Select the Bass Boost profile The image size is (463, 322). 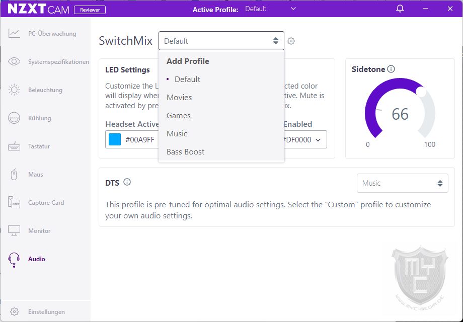(x=185, y=152)
